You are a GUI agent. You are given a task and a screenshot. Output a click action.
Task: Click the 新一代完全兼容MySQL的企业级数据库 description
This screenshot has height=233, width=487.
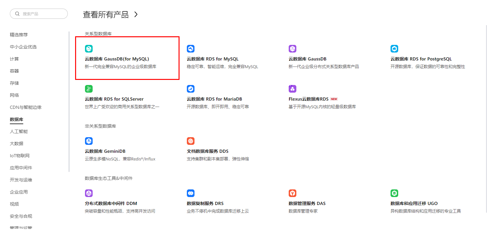121,67
